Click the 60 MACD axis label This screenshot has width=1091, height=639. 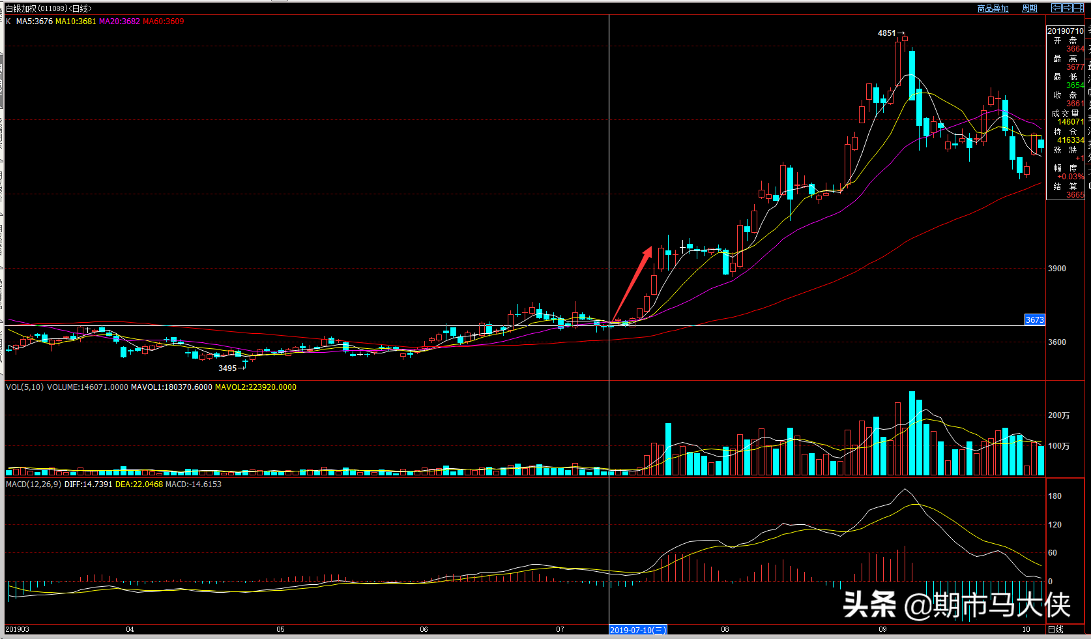point(1053,553)
